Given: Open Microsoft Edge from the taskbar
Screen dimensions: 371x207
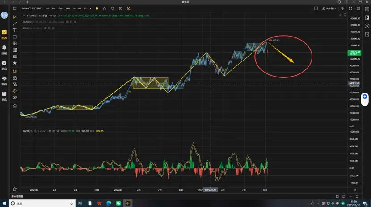Looking at the screenshot, I should point(109,203).
